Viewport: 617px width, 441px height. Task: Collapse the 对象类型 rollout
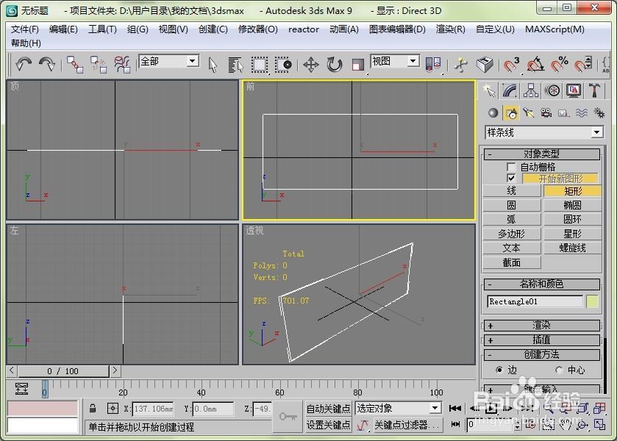tap(541, 154)
